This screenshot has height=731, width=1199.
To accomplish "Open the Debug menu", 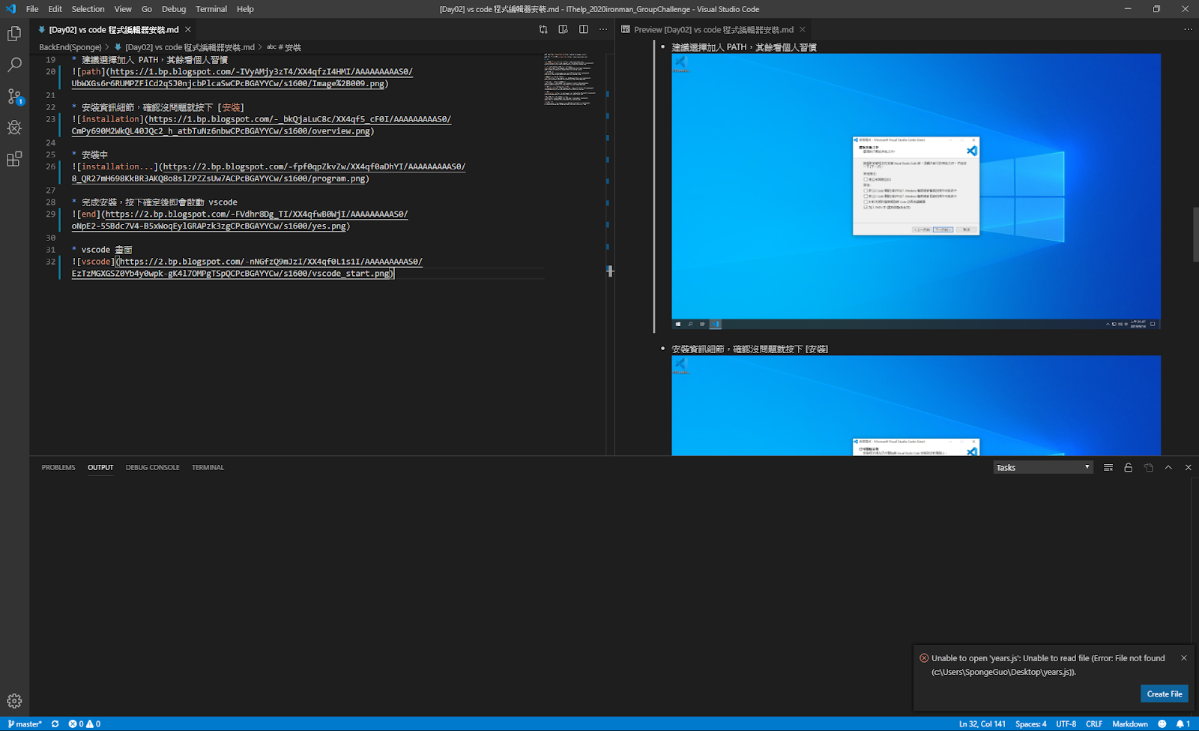I will (174, 9).
